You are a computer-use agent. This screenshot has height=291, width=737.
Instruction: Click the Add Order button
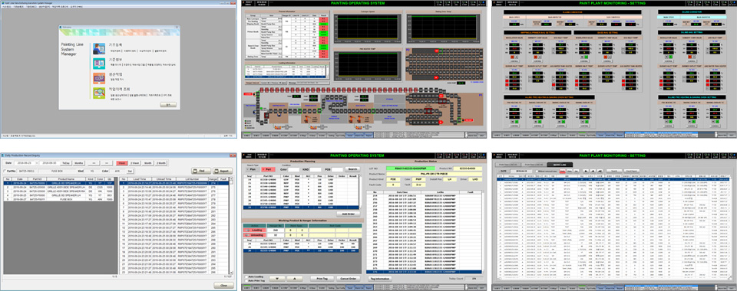(x=349, y=214)
